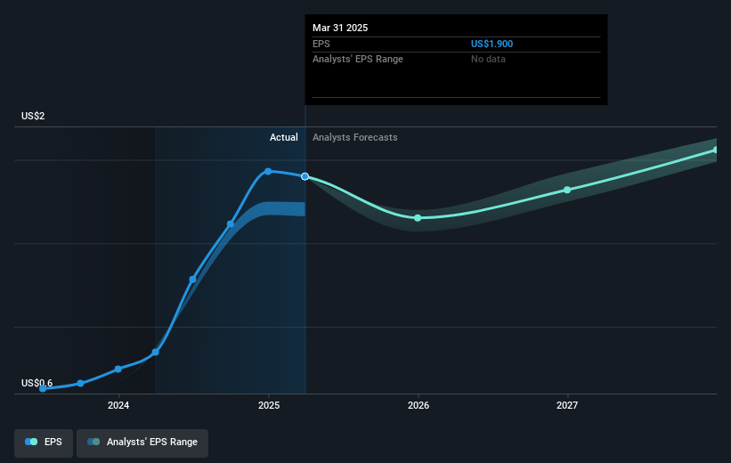
Task: Click the 2027 forecast data point
Action: coord(567,190)
